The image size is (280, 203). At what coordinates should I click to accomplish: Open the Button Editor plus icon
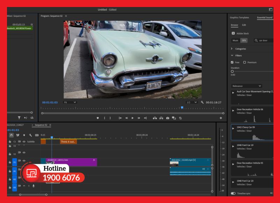point(221,118)
